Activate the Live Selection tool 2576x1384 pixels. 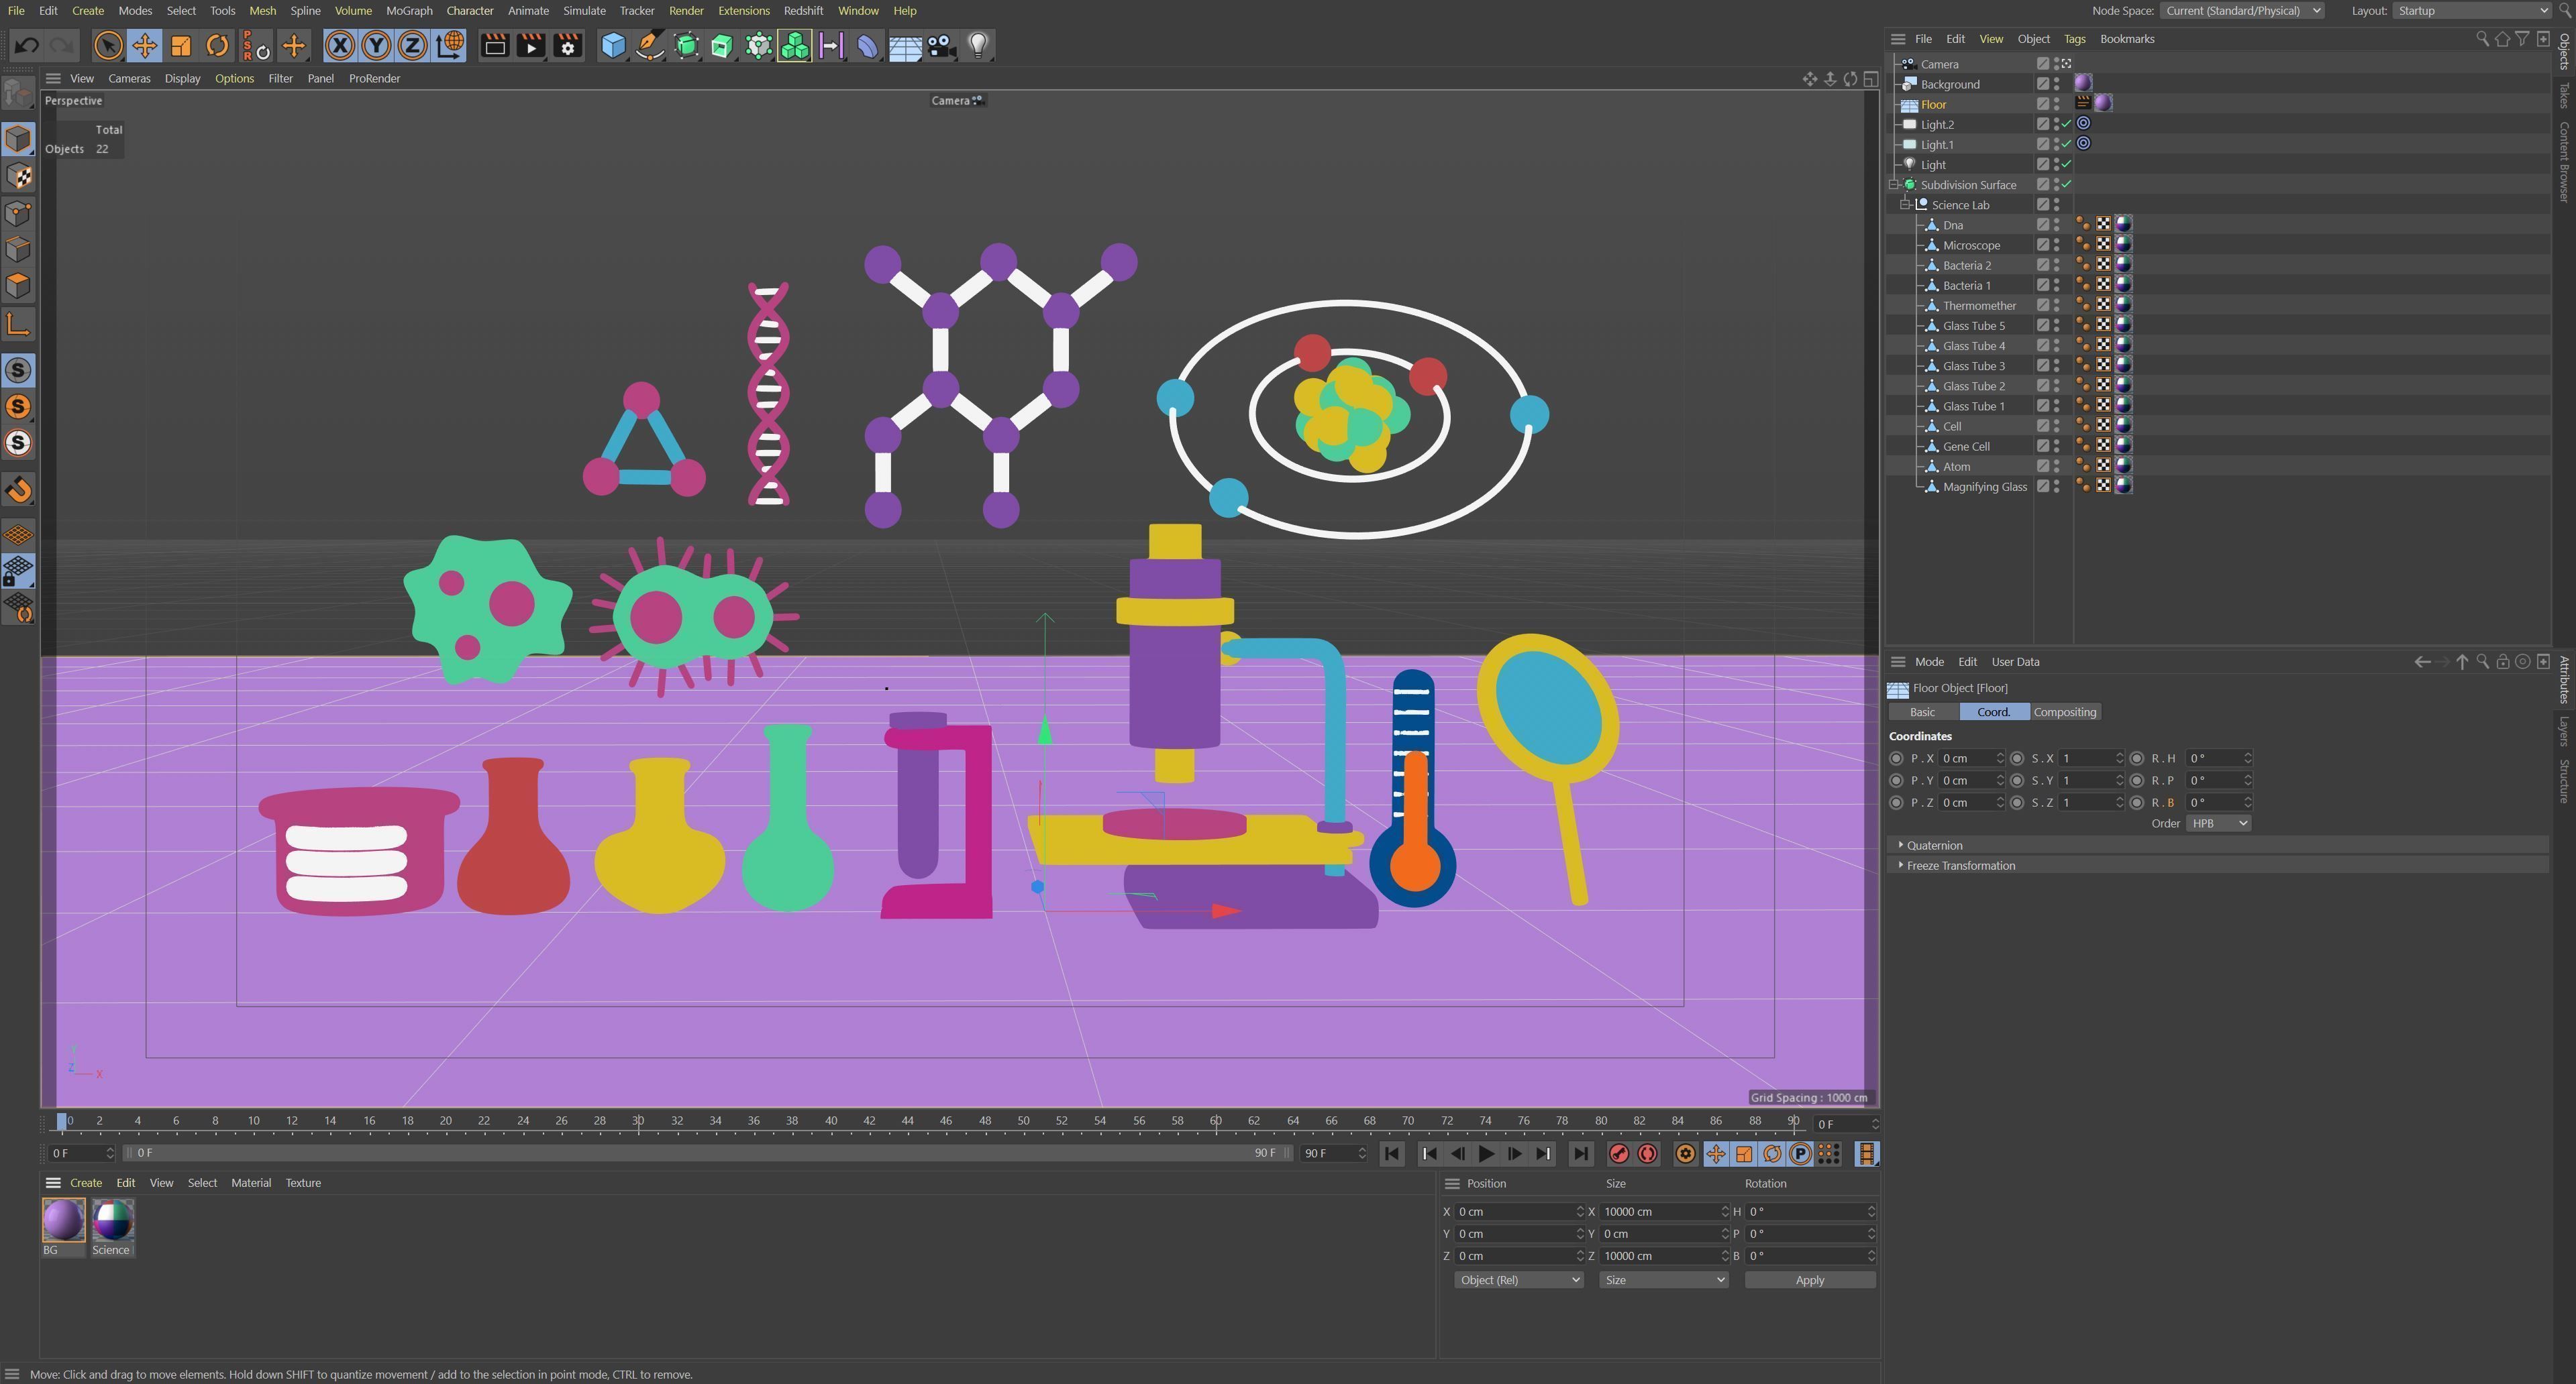tap(107, 45)
